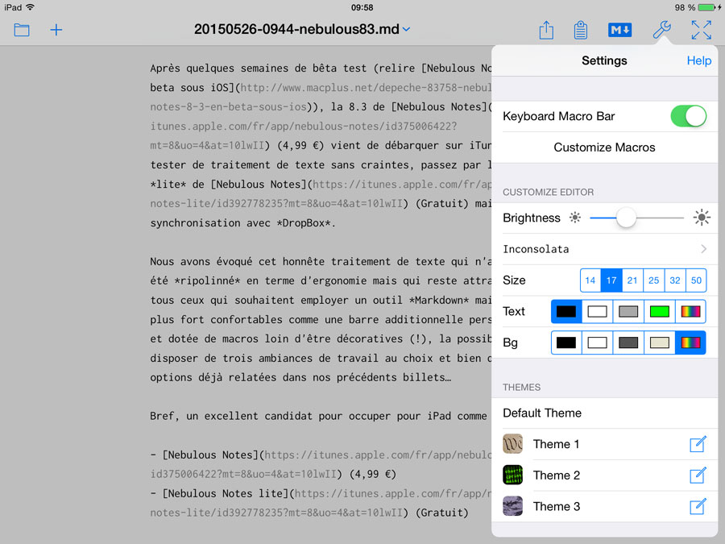Turn off Keyboard Macro Bar switch

(689, 116)
